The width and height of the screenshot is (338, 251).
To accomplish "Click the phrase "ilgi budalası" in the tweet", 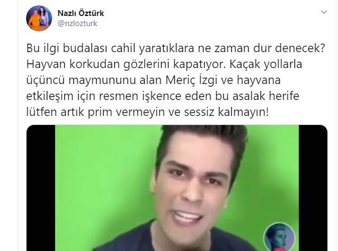I will click(74, 48).
